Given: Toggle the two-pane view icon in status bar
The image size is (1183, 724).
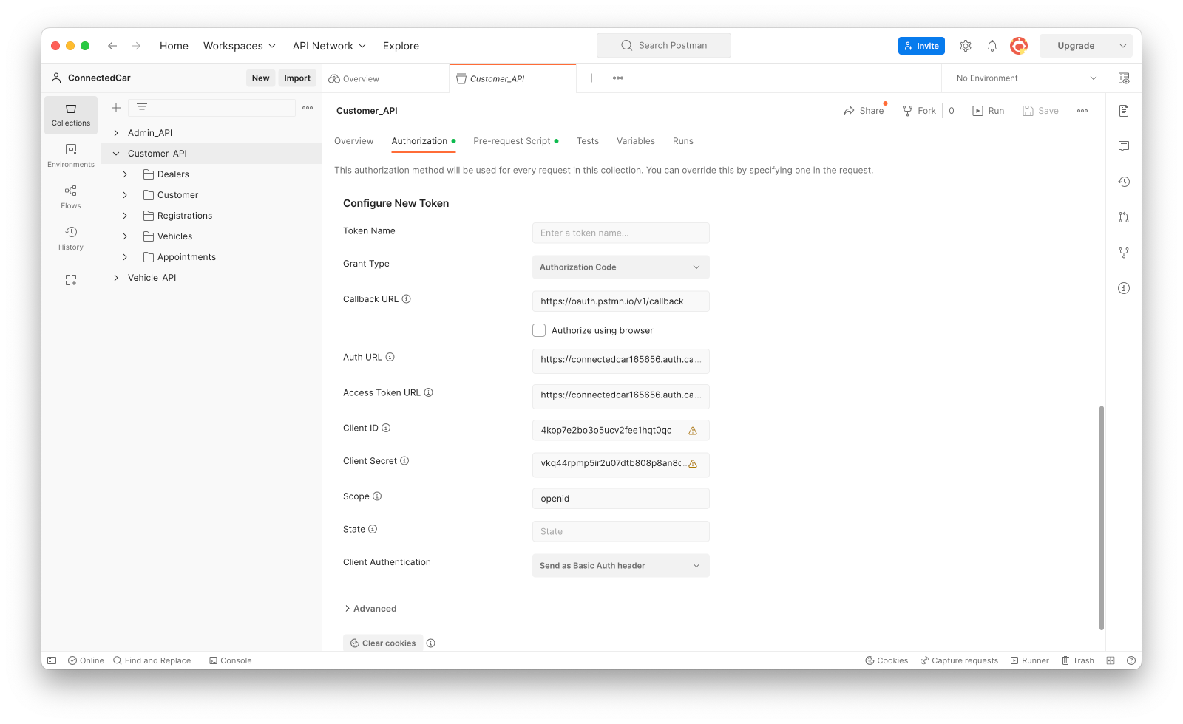Looking at the screenshot, I should pos(1111,660).
